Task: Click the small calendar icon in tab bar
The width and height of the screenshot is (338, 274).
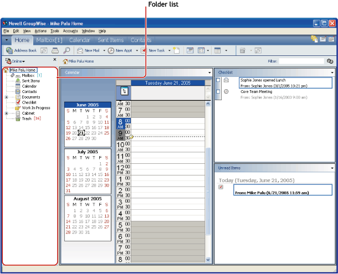Action: 331,39
